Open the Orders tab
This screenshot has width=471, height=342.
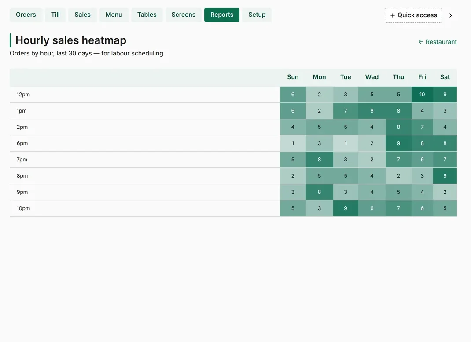(x=26, y=15)
